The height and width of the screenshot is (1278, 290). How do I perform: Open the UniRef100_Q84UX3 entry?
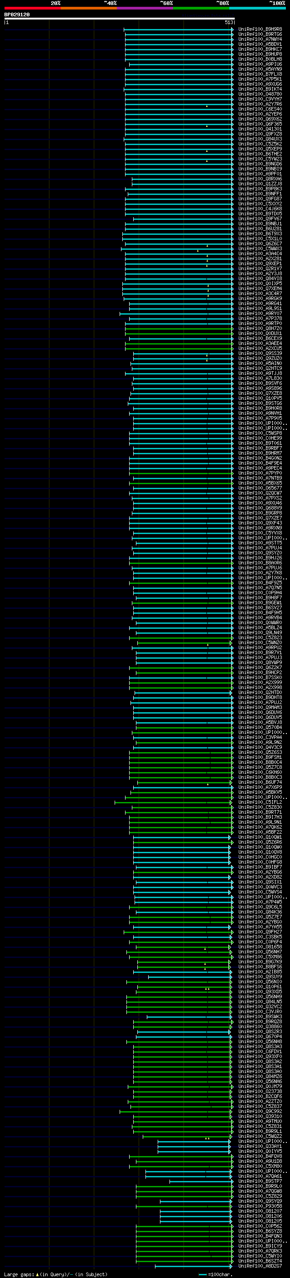pos(260,139)
